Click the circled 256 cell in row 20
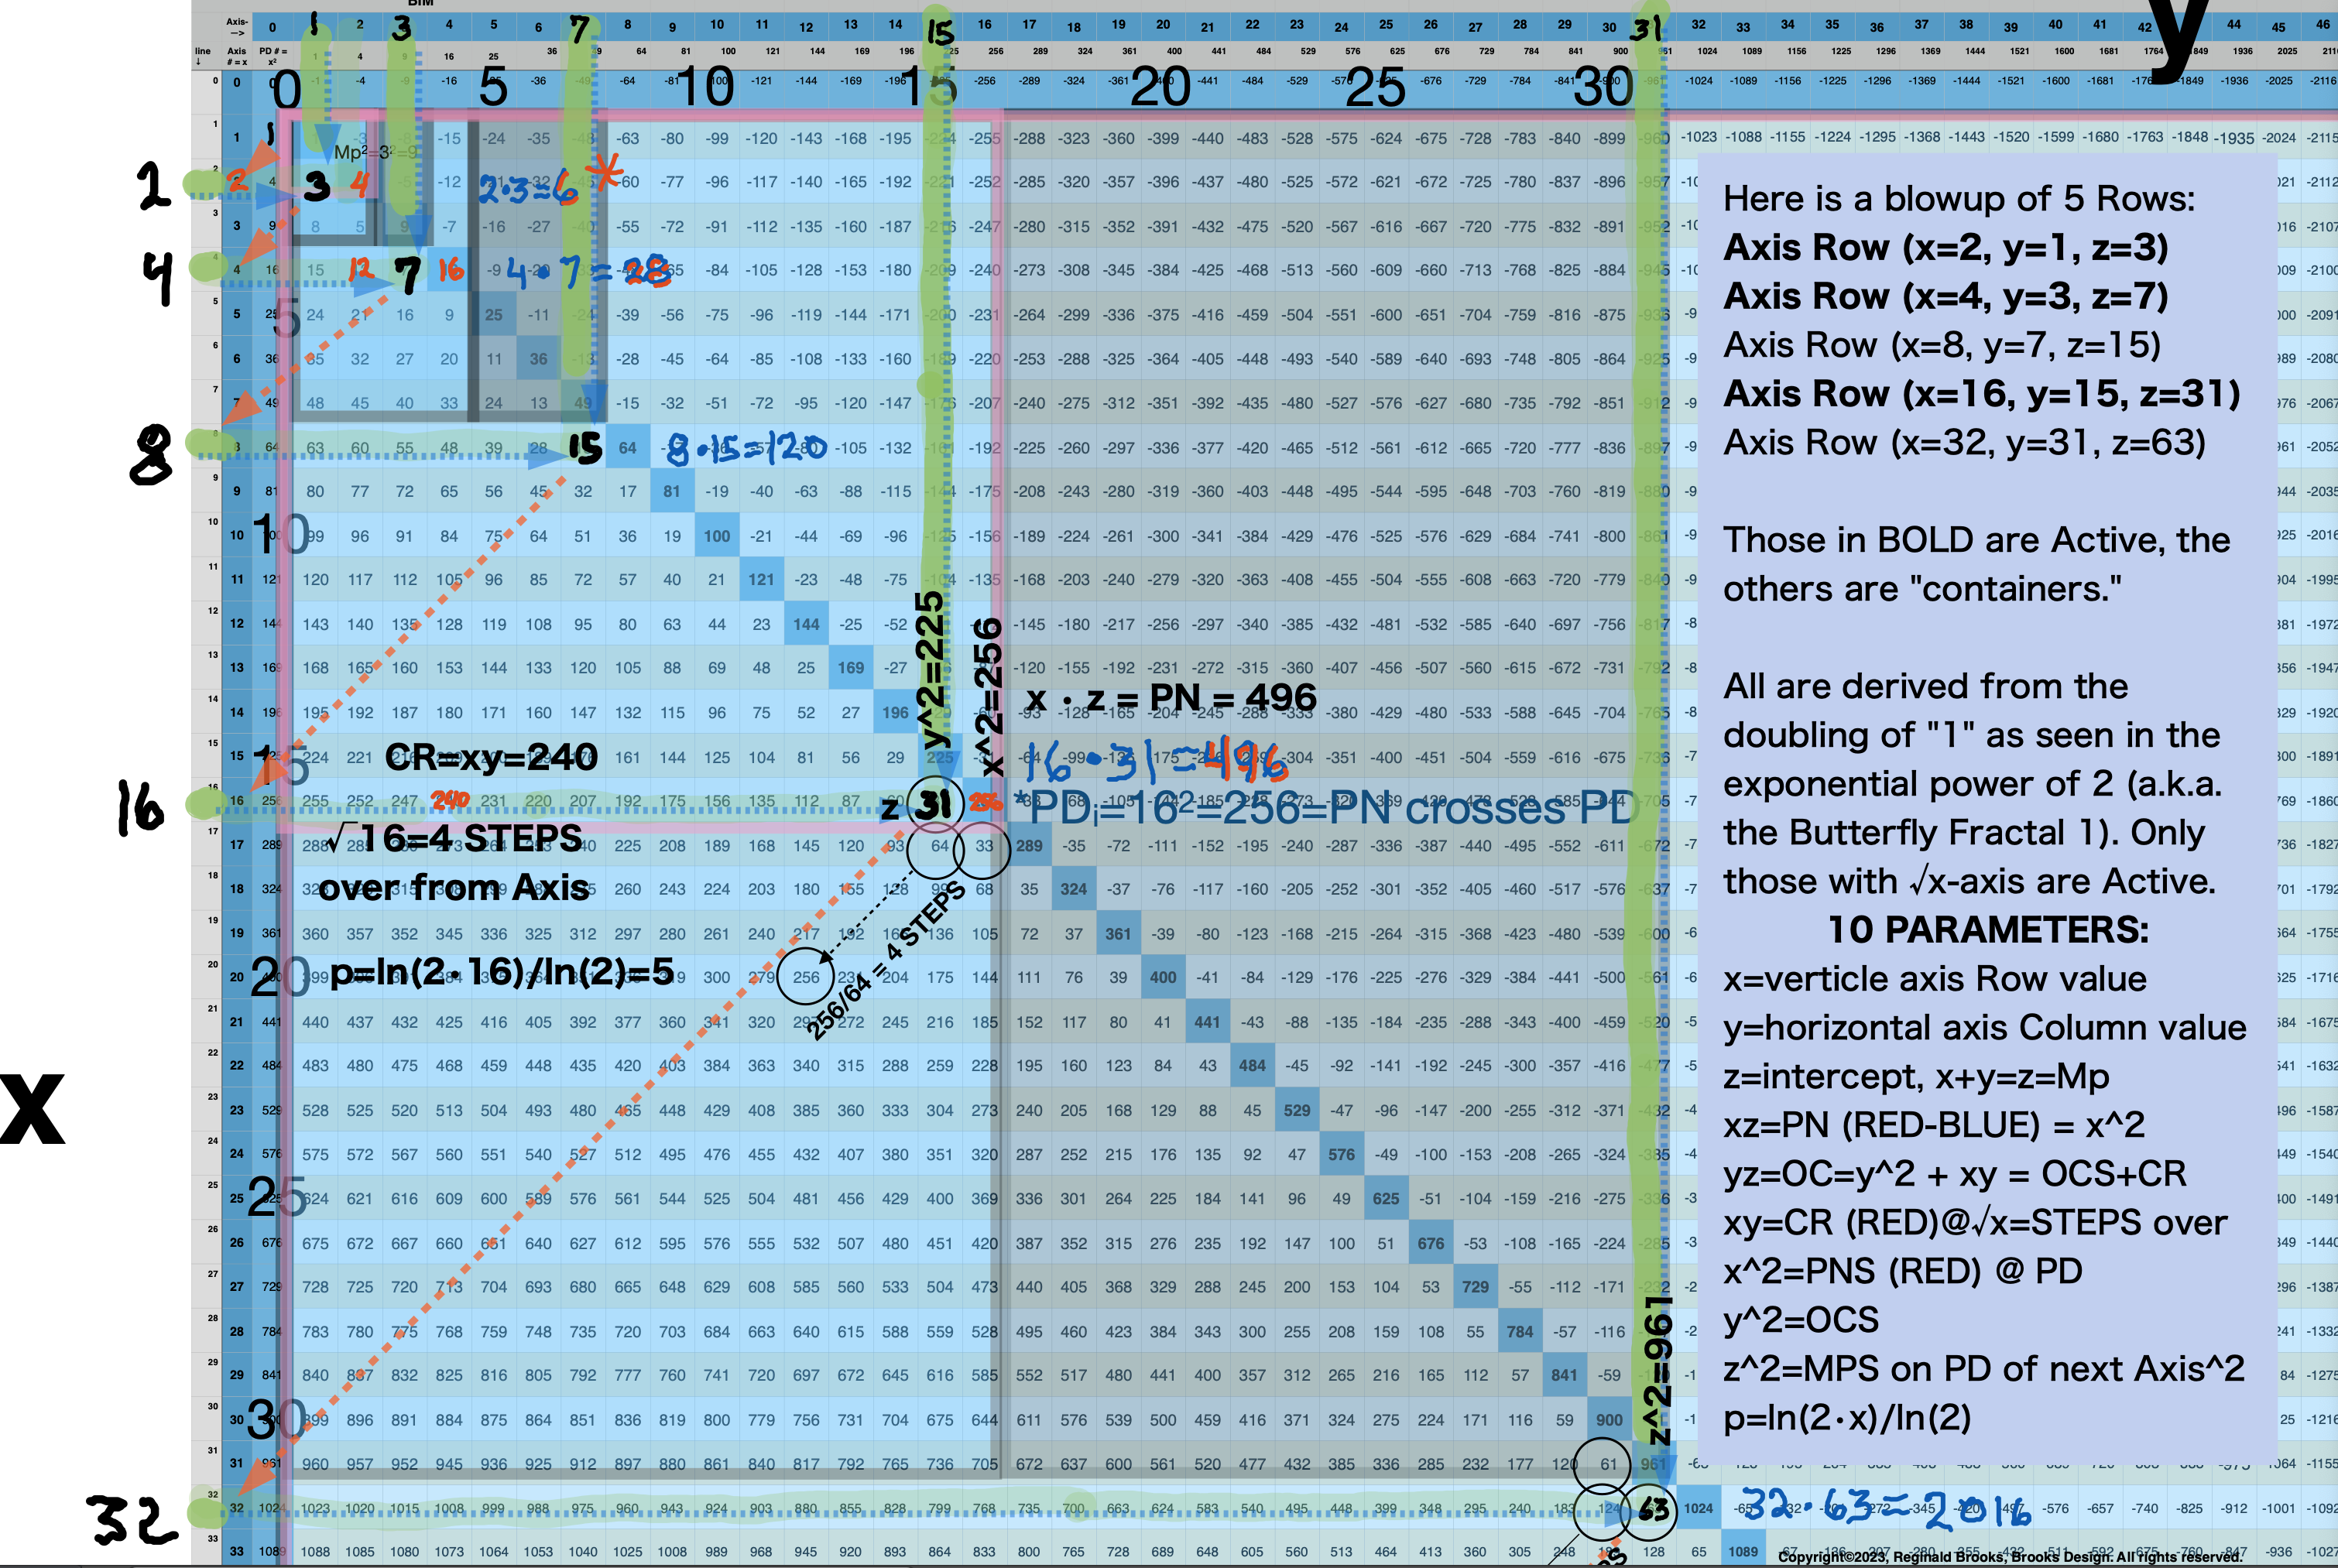The image size is (2338, 1568). [x=806, y=977]
